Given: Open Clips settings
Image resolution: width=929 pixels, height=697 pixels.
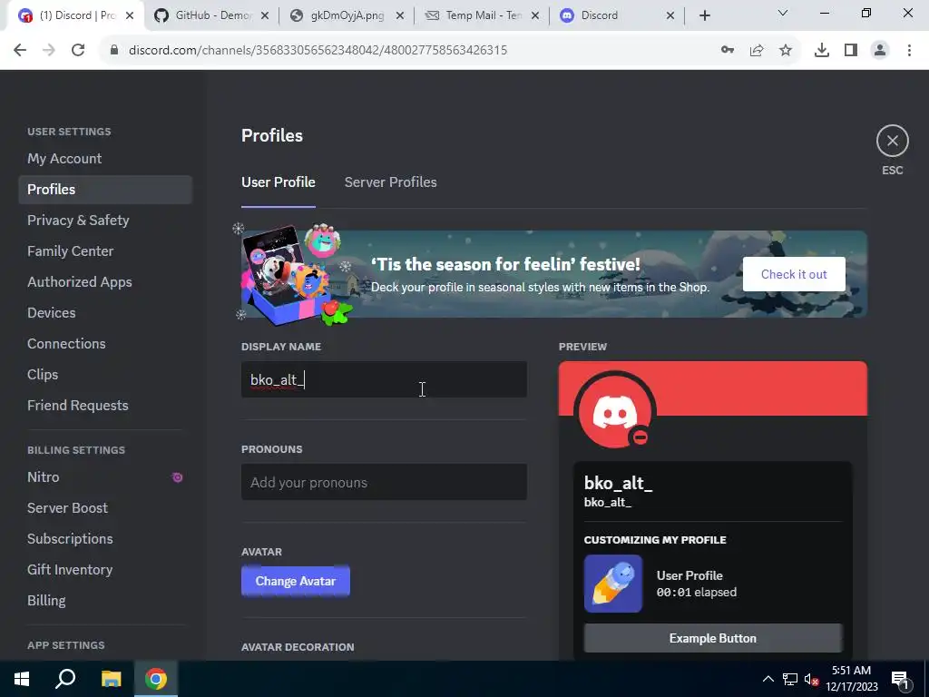Looking at the screenshot, I should 105,375.
